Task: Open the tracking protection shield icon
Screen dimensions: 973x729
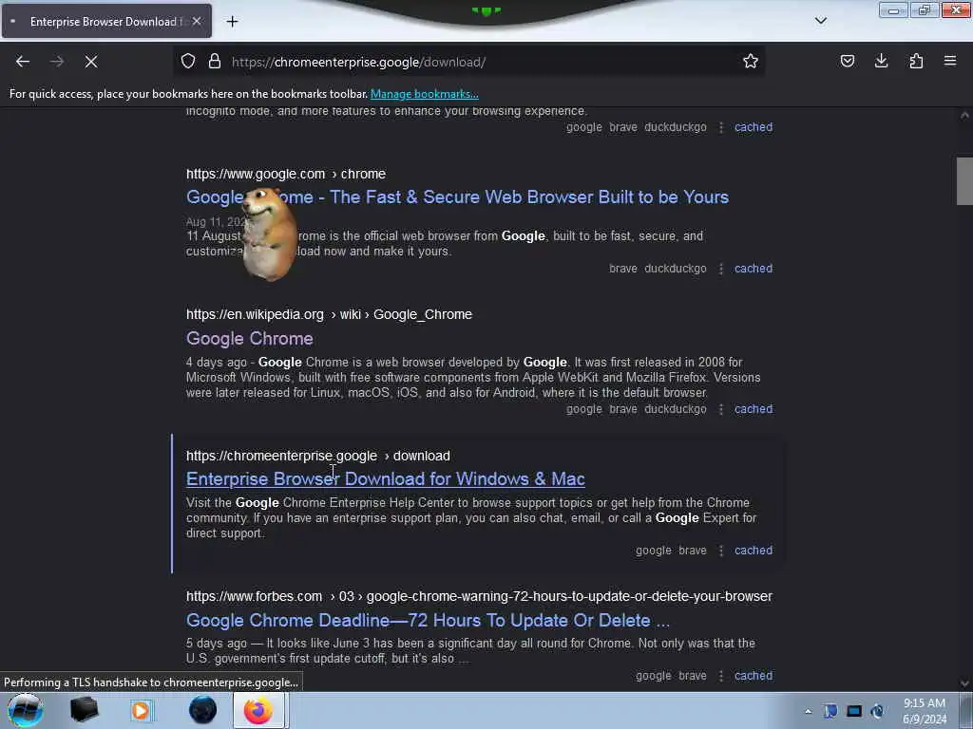Action: point(188,61)
